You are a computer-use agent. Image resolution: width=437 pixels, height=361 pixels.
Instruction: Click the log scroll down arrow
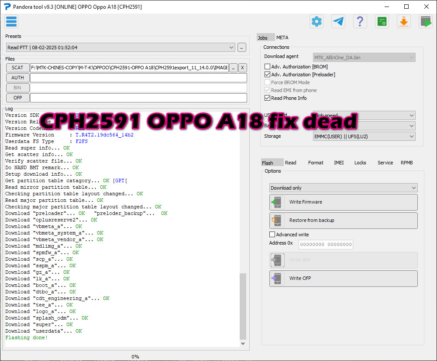[243, 344]
